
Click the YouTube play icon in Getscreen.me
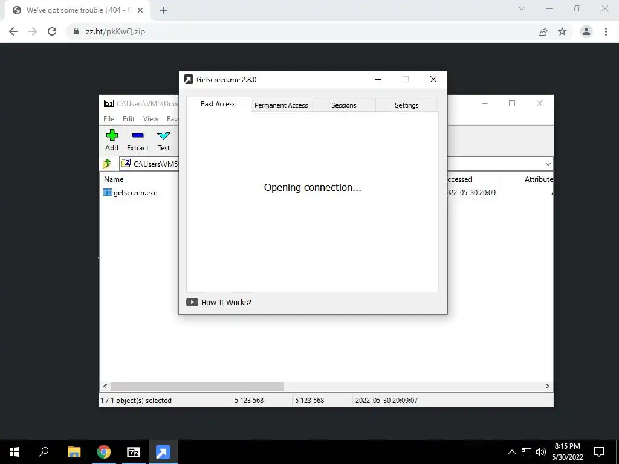192,302
